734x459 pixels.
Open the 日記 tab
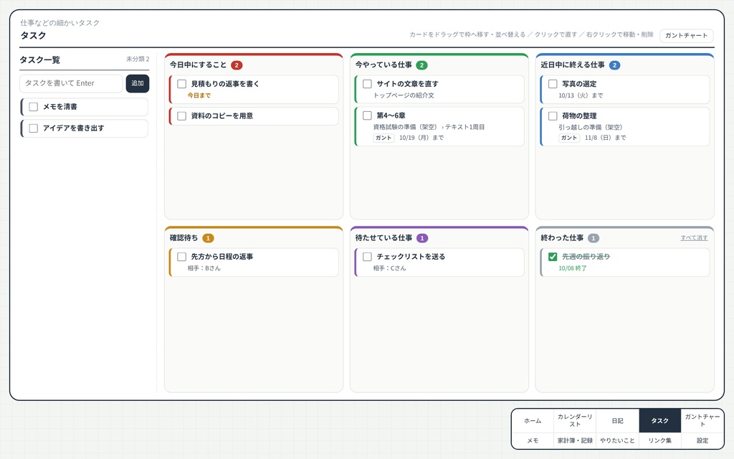pyautogui.click(x=617, y=420)
